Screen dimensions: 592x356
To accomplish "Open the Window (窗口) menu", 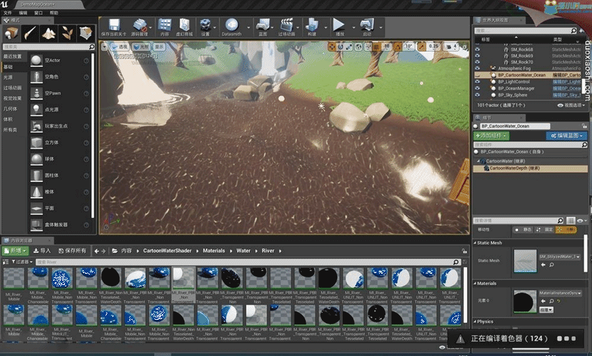I will point(38,13).
